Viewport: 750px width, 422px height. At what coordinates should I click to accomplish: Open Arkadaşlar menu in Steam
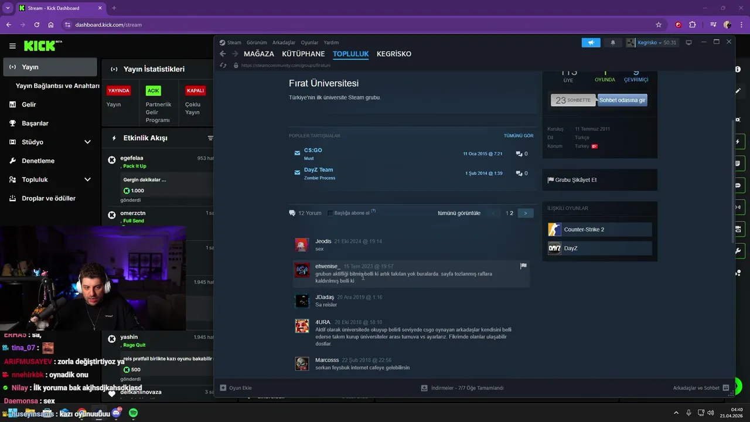click(284, 42)
